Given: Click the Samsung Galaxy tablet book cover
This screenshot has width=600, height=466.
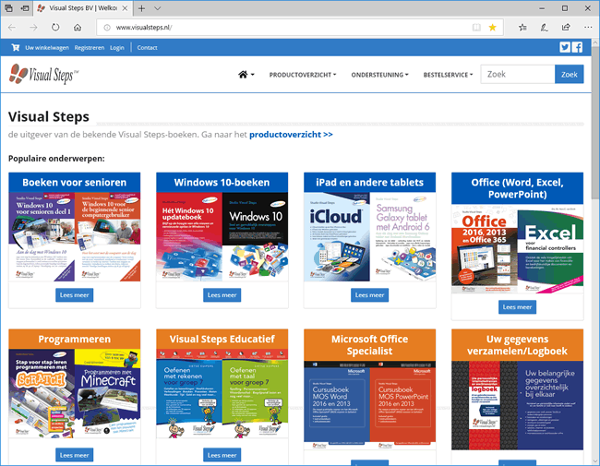Looking at the screenshot, I should click(x=403, y=237).
